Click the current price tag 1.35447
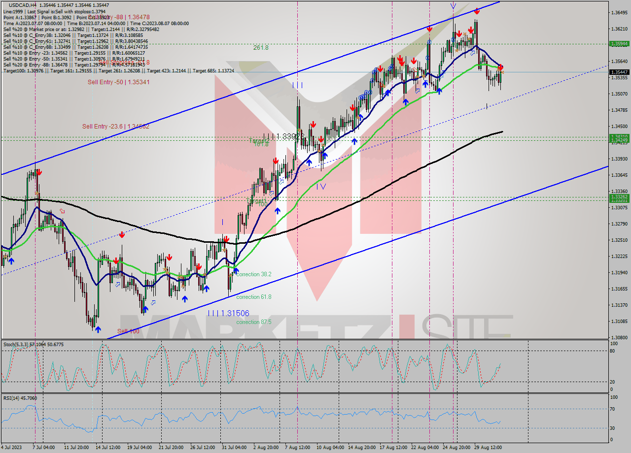This screenshot has height=453, width=631. 619,72
